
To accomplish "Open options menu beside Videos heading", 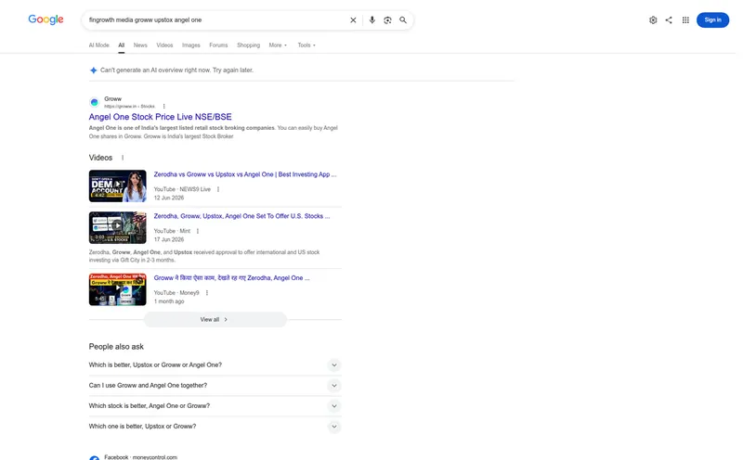I will [123, 158].
